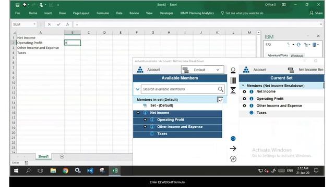Open Chrome from the taskbar
The height and width of the screenshot is (187, 334).
pos(65,170)
